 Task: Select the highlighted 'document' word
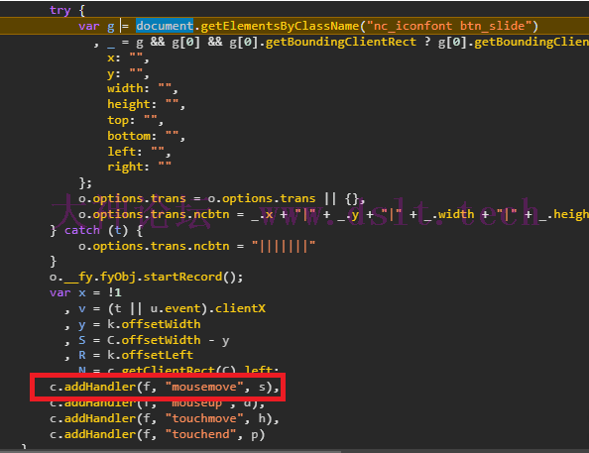pos(165,26)
